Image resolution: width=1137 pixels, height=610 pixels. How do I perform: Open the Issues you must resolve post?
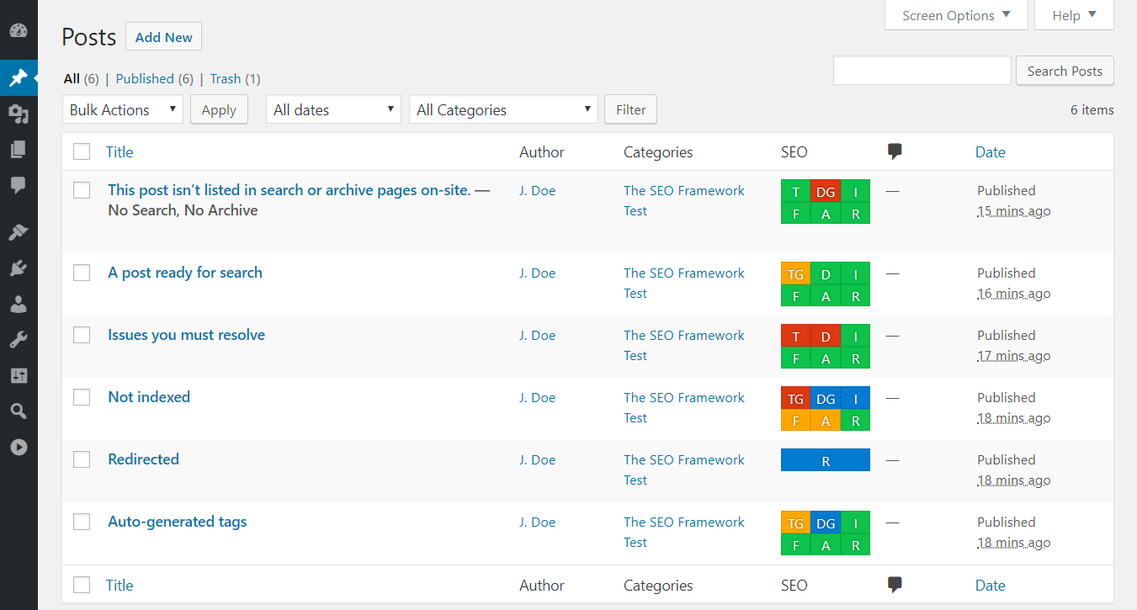click(x=186, y=335)
